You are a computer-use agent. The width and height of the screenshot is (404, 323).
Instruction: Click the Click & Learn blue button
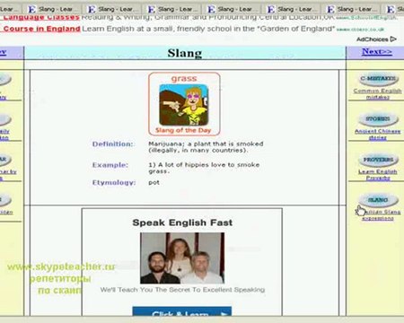[182, 311]
